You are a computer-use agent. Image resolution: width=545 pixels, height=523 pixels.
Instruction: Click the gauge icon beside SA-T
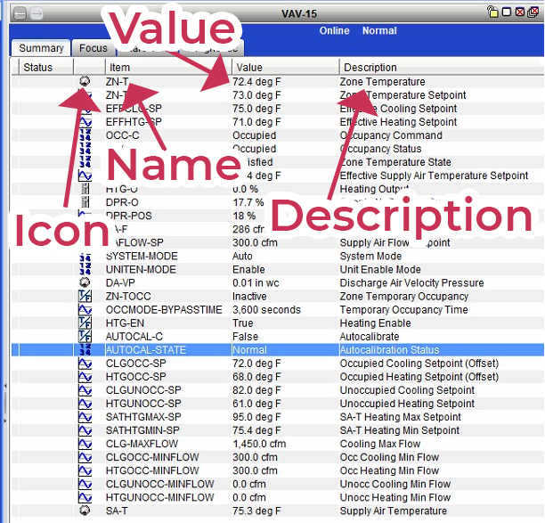tap(85, 511)
